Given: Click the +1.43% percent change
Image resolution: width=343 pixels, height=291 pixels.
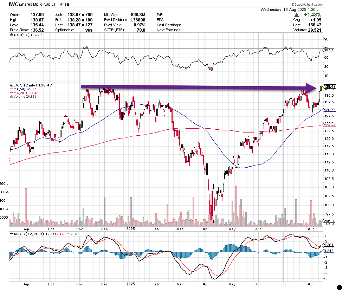Looking at the screenshot, I should click(x=312, y=15).
